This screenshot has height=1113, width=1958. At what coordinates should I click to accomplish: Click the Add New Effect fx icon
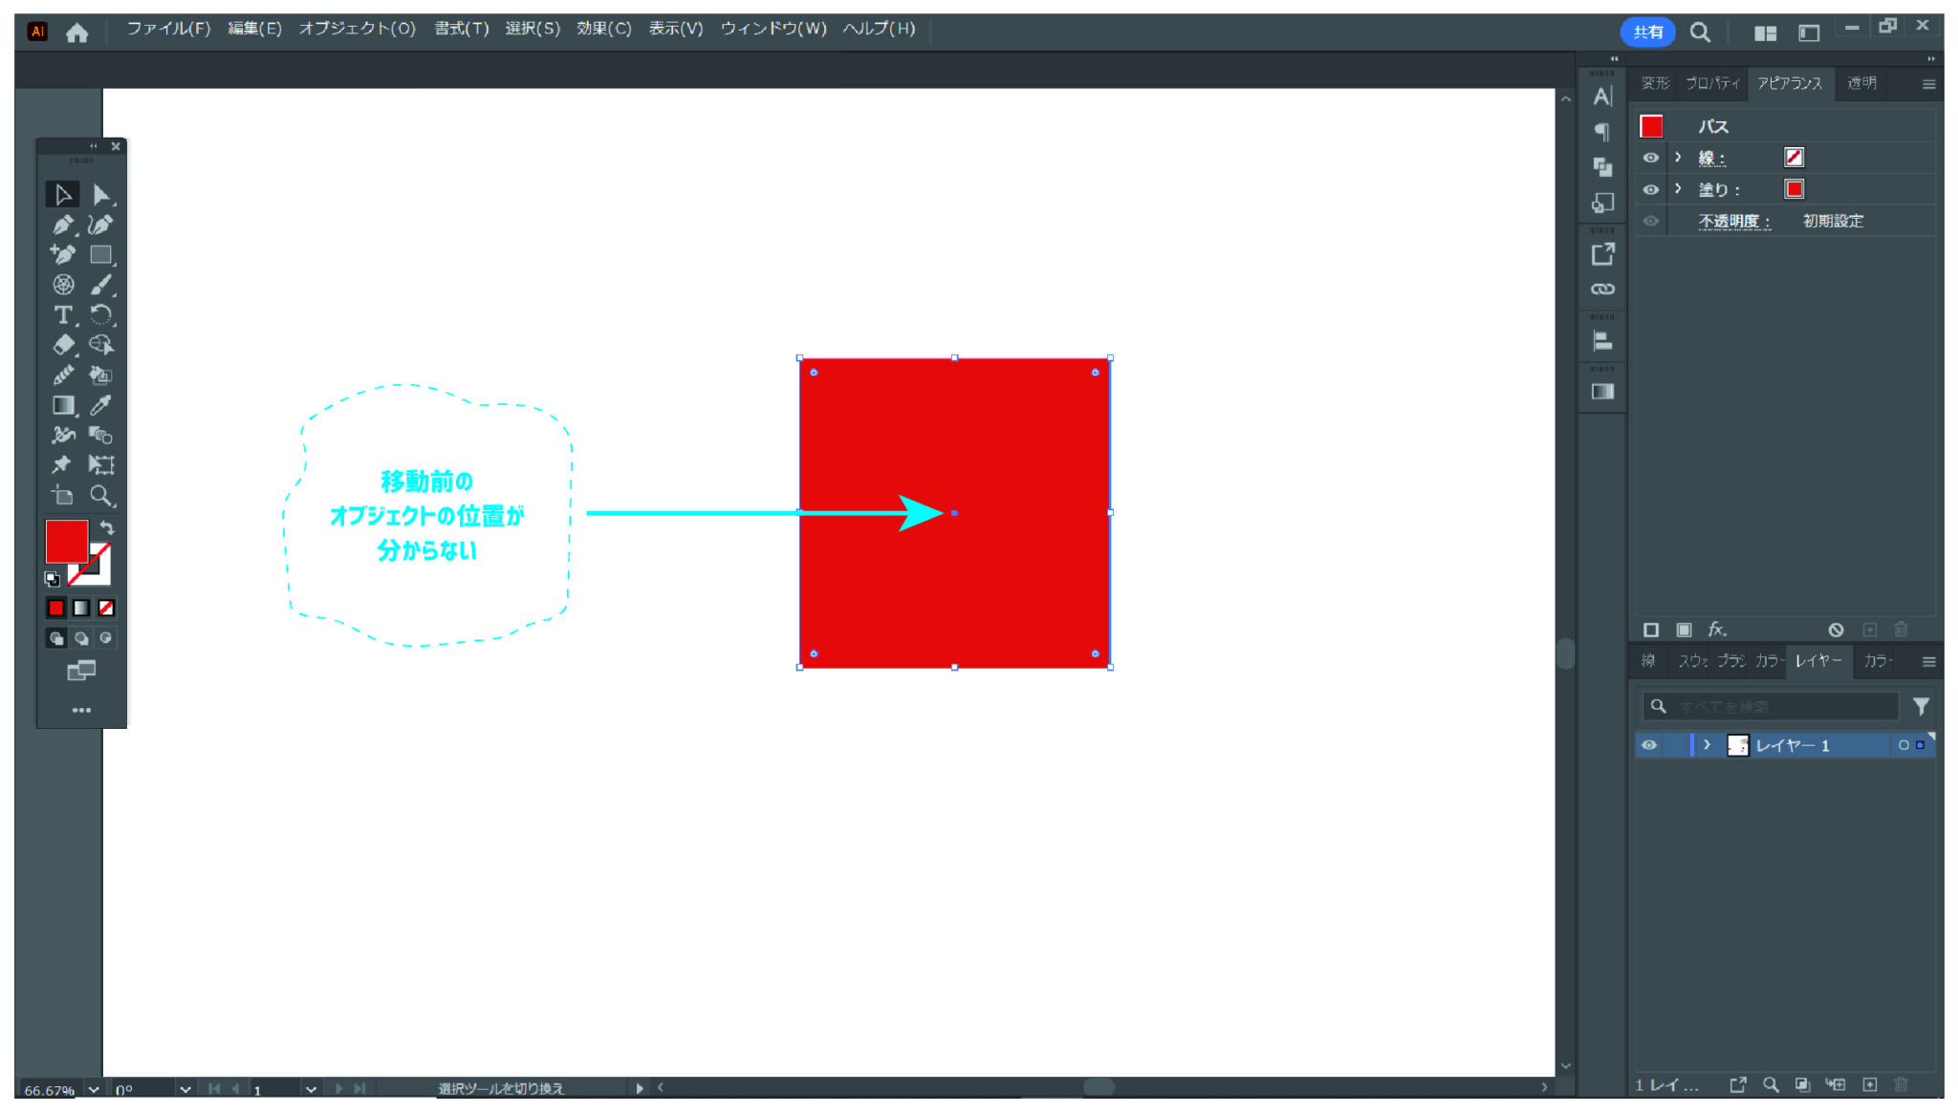[x=1717, y=630]
